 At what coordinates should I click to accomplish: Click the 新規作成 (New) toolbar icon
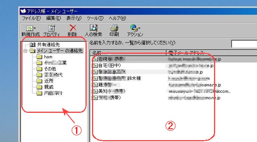tap(30, 28)
